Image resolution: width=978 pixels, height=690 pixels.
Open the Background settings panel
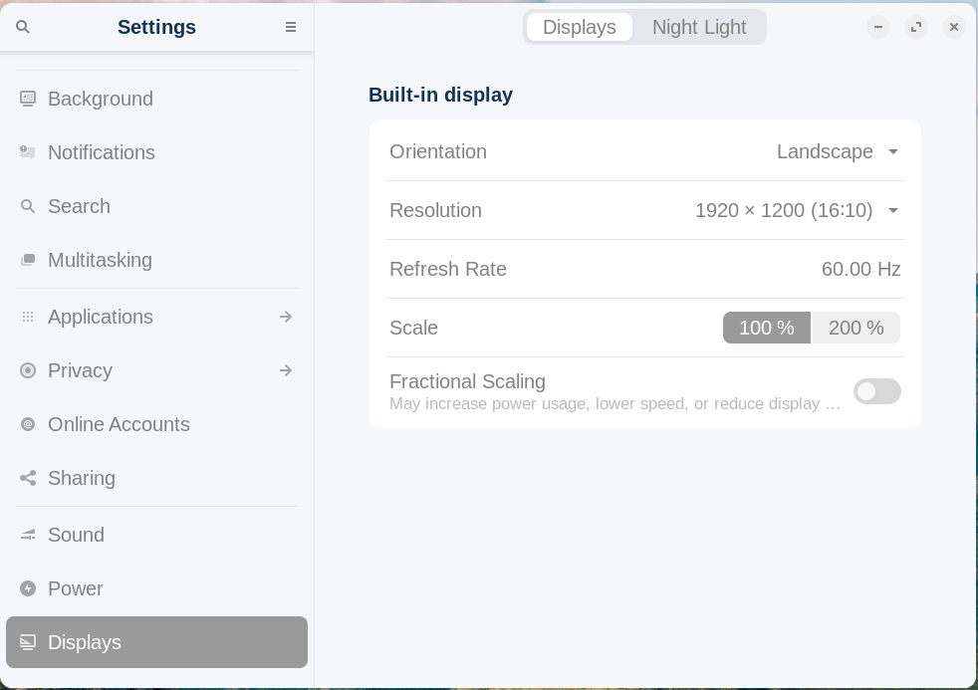tap(156, 99)
